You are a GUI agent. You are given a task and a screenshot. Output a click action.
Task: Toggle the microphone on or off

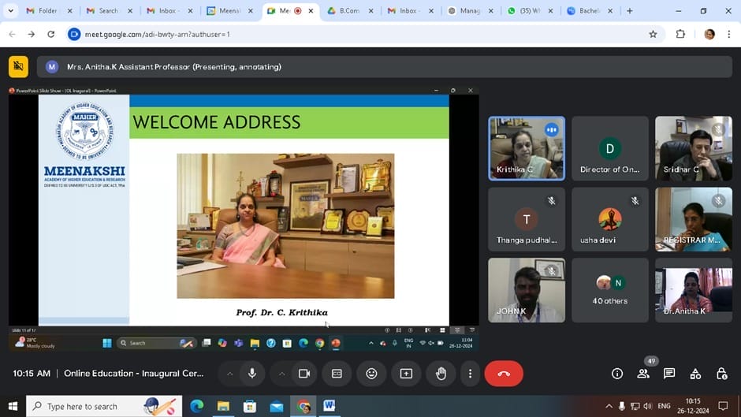click(x=252, y=374)
